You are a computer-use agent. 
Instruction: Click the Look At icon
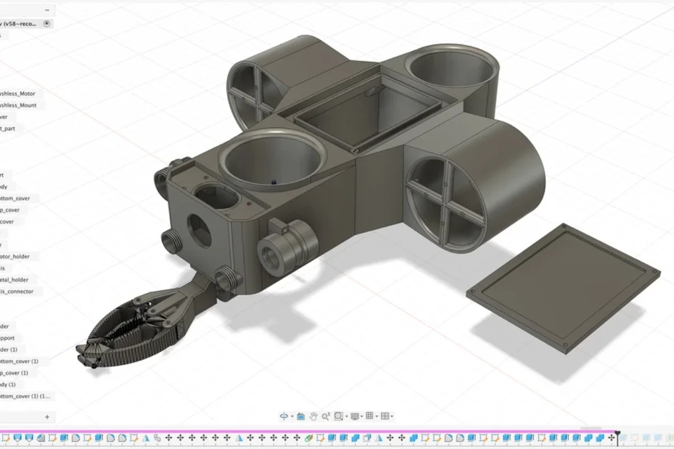pos(300,416)
